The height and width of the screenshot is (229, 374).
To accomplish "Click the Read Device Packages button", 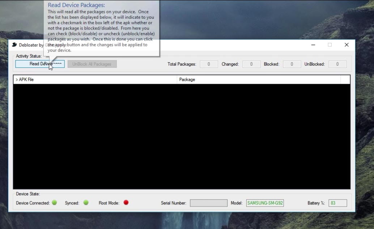I will pyautogui.click(x=39, y=64).
